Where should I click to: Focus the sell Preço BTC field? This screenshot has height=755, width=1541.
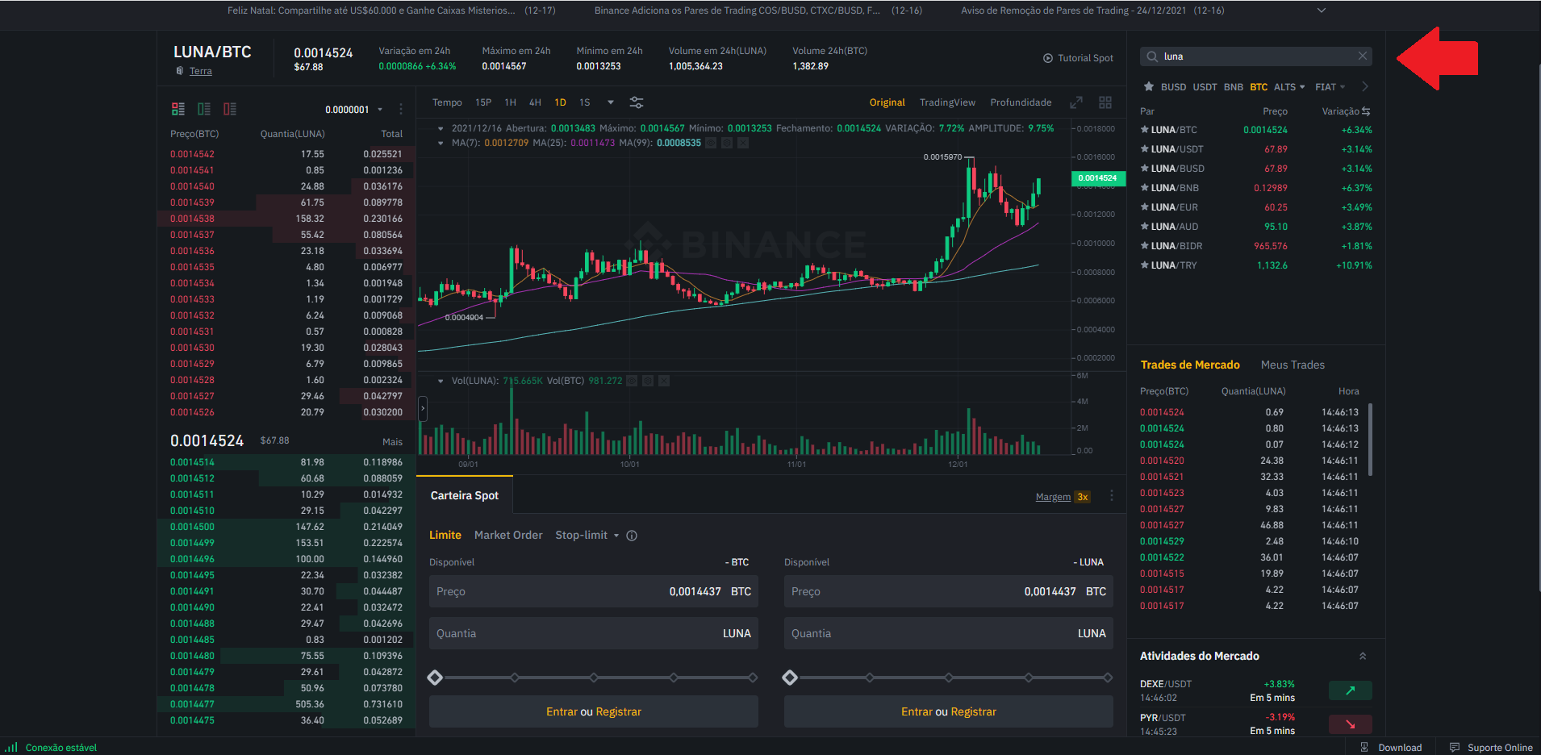coord(948,591)
